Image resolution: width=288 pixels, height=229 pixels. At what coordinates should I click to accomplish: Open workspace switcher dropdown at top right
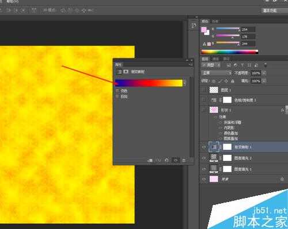pos(274,11)
